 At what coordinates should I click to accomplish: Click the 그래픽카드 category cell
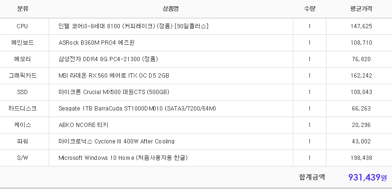[x=22, y=76]
